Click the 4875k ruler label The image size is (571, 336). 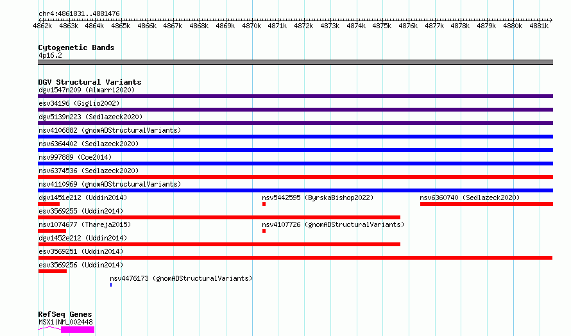pos(382,26)
